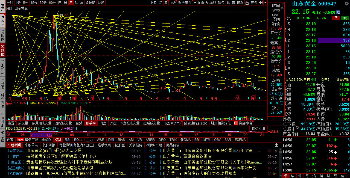The height and width of the screenshot is (178, 350).
Task: Toggle the 预测 forecast feature
Action: point(240,3)
